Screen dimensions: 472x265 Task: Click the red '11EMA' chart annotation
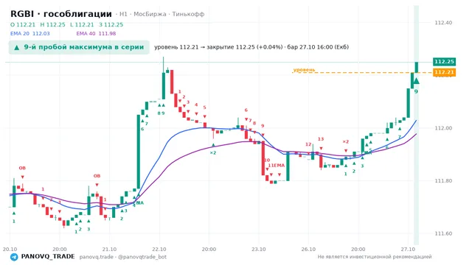(277, 166)
